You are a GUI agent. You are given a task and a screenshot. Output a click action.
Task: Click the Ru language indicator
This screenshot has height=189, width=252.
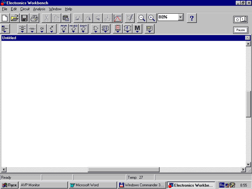point(222,185)
